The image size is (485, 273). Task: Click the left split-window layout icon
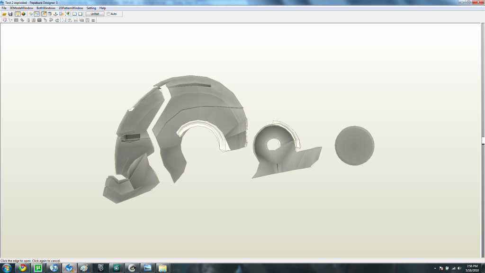tap(74, 14)
